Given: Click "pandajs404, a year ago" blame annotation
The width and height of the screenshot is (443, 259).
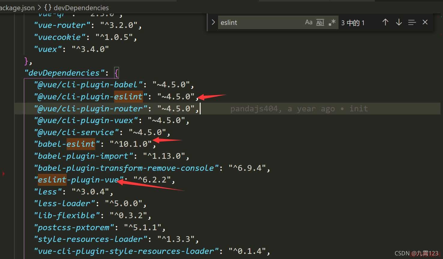Looking at the screenshot, I should coord(282,109).
